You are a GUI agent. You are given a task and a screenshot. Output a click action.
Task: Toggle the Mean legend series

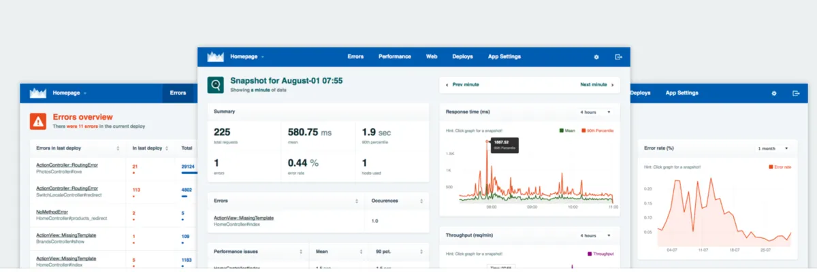point(568,130)
